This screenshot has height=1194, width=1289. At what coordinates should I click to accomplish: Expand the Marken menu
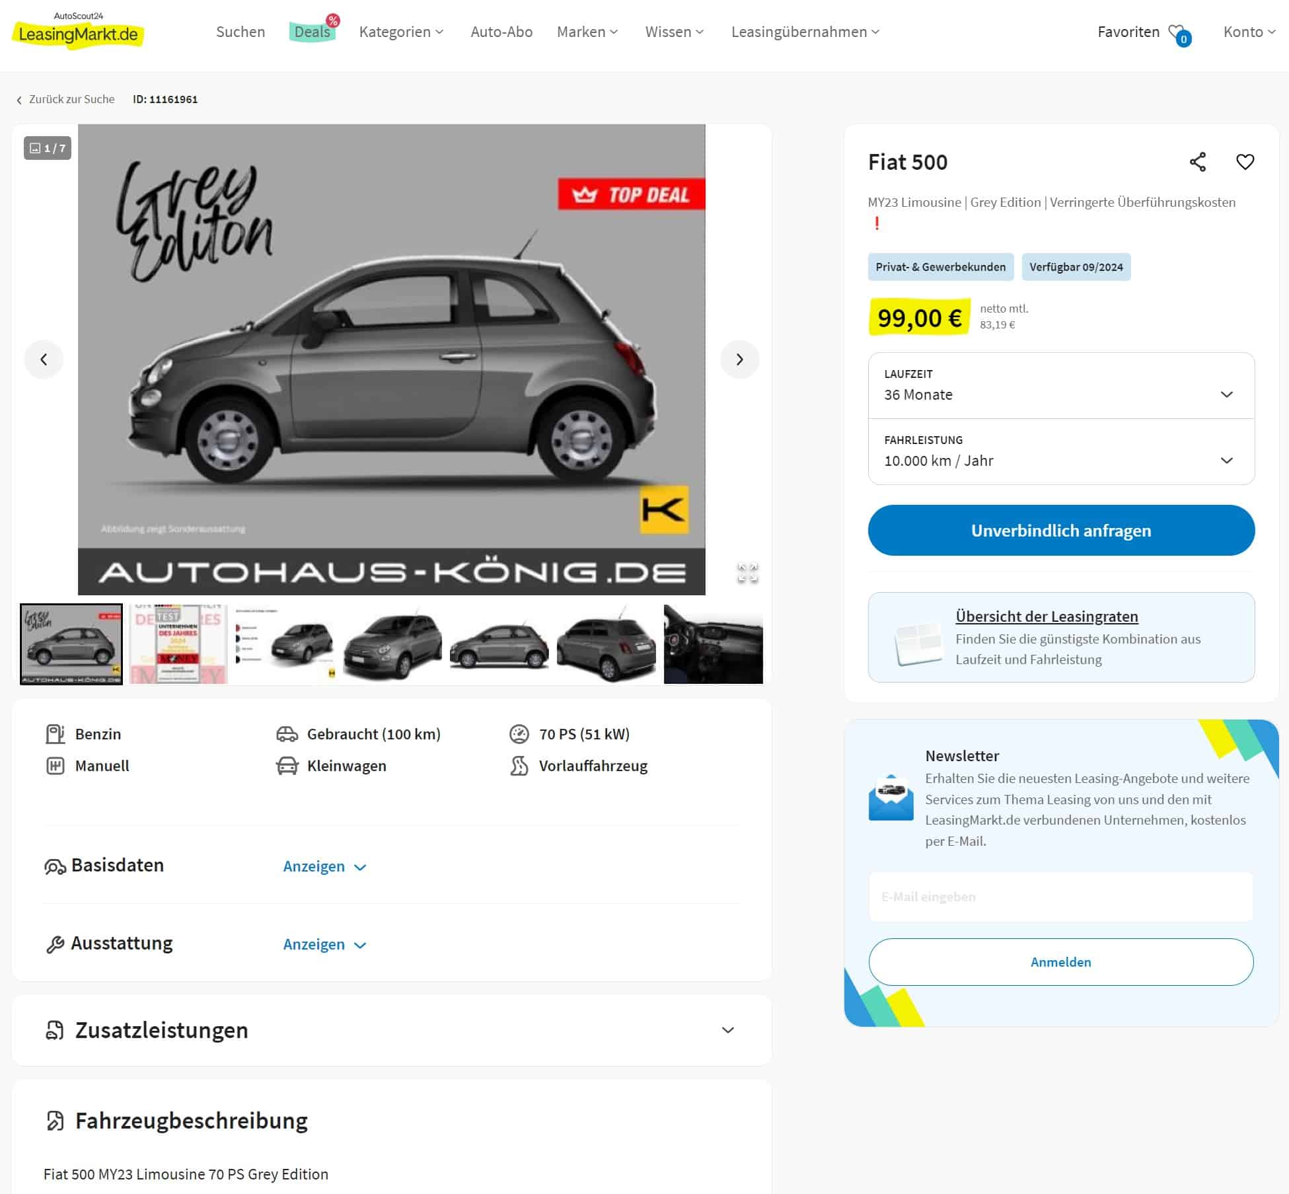(587, 32)
